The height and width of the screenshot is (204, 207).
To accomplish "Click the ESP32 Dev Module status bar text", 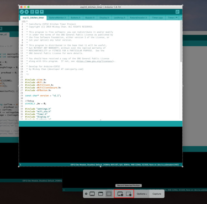I will pos(124,165).
